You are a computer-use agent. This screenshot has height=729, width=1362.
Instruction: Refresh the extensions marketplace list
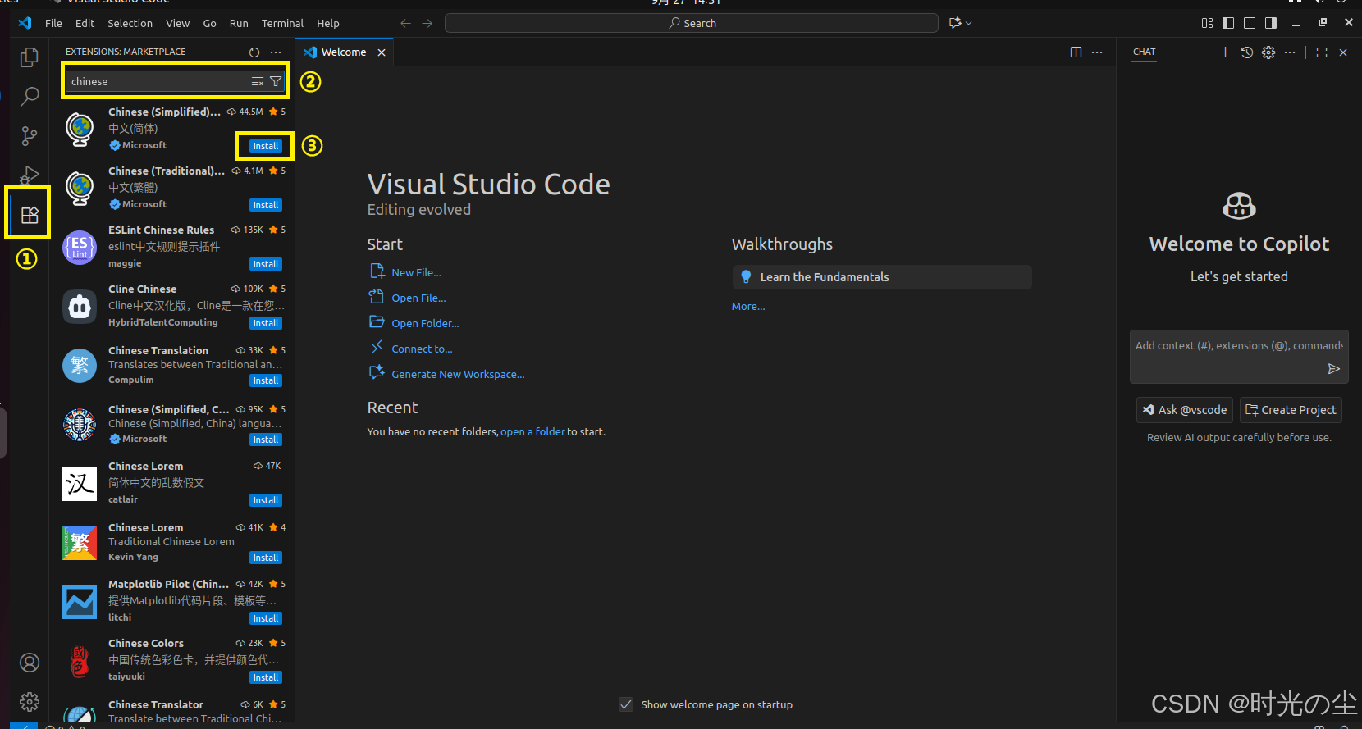[x=254, y=52]
